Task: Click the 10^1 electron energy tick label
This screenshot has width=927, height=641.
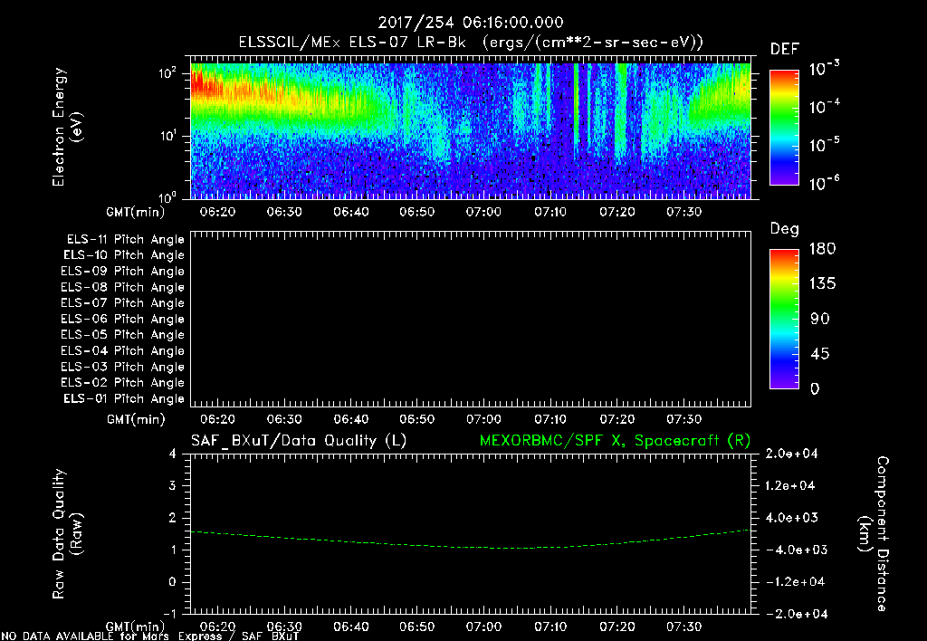Action: coord(167,136)
